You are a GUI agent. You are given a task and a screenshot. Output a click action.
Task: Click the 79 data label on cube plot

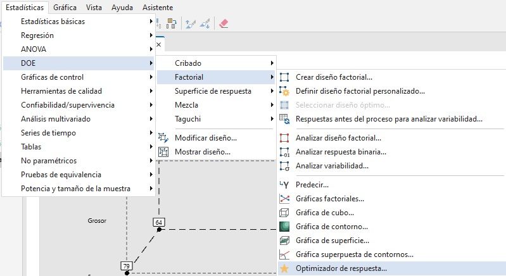pyautogui.click(x=127, y=266)
